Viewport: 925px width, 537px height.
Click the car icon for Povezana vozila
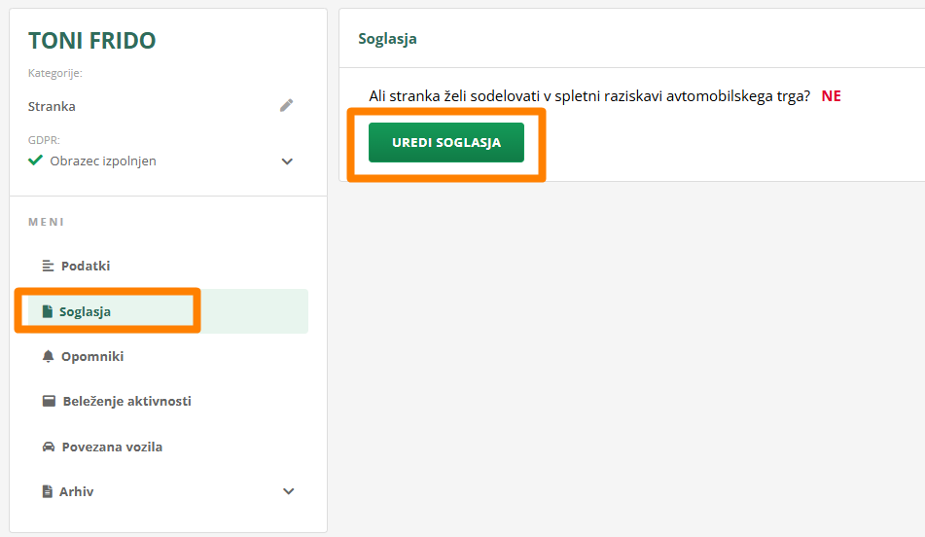coord(49,447)
